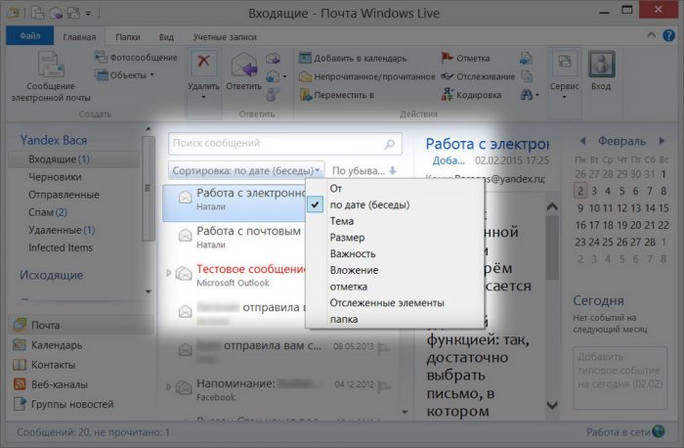This screenshot has width=684, height=448.
Task: Click the Сервис tools icon
Action: (x=564, y=64)
